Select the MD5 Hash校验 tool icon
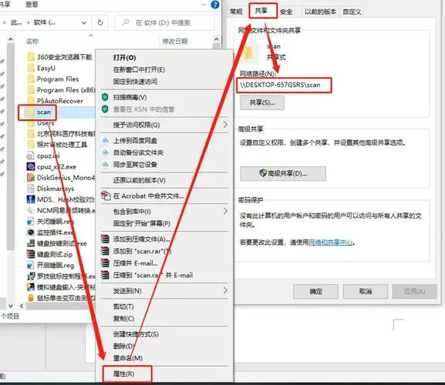The image size is (445, 385). (31, 199)
